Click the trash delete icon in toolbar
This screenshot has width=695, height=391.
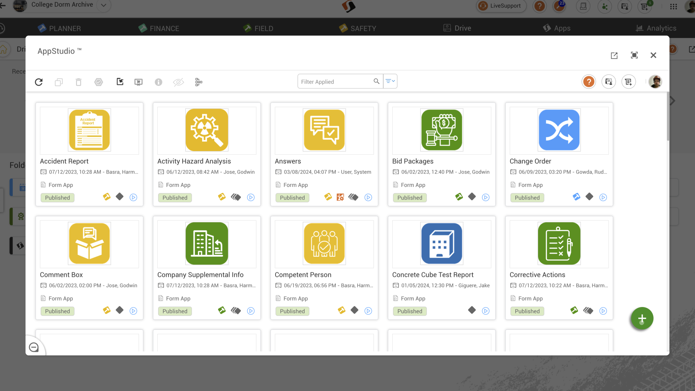pyautogui.click(x=78, y=82)
